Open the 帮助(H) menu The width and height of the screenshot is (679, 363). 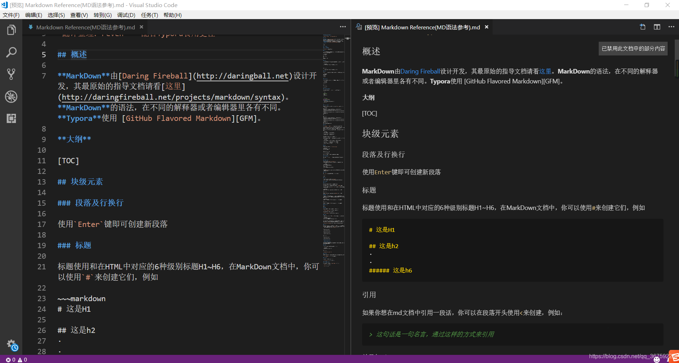(x=173, y=15)
